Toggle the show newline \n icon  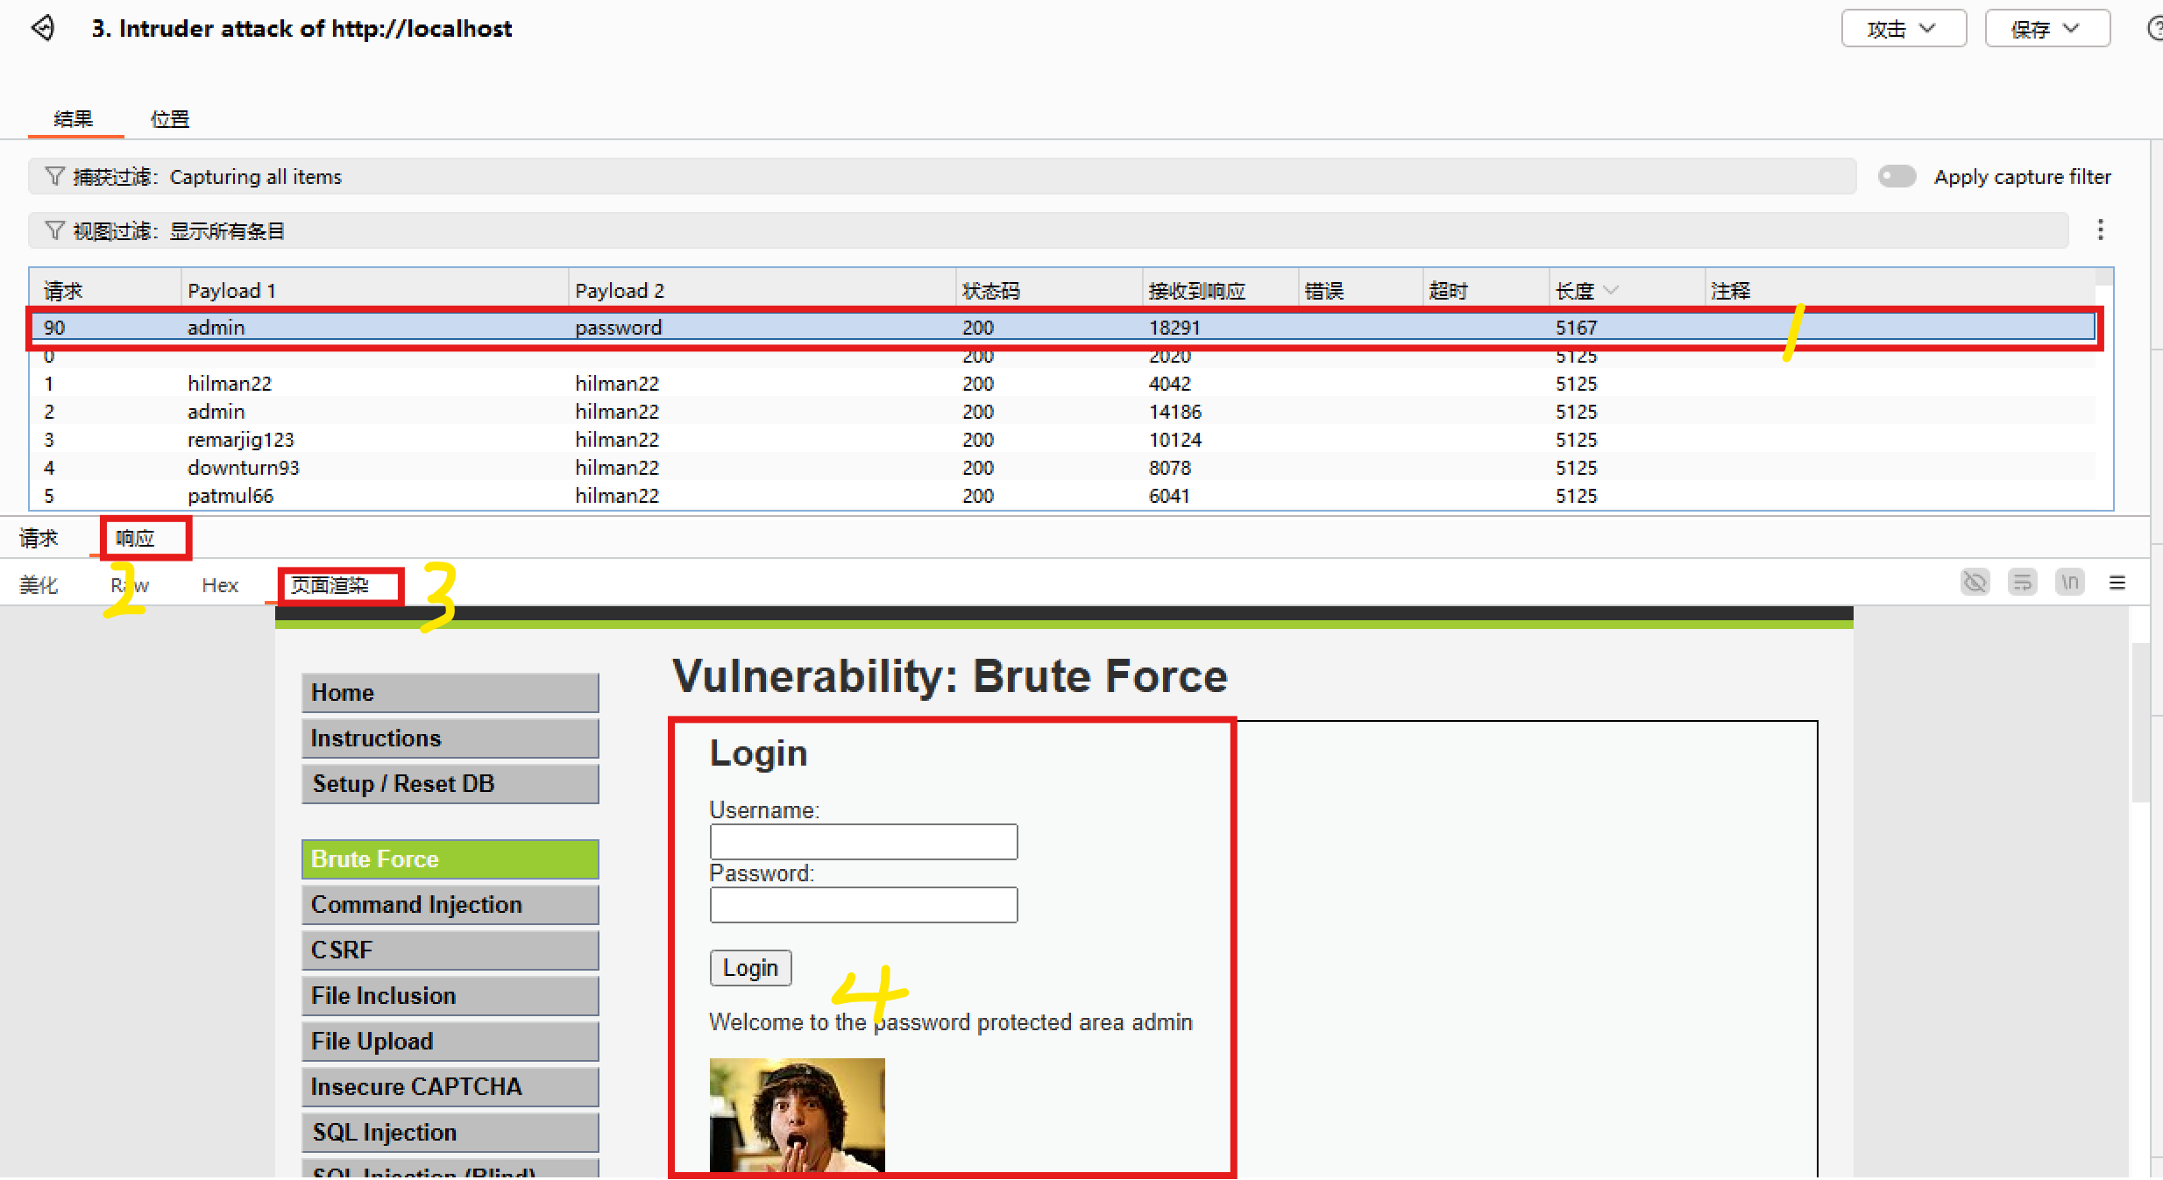tap(2069, 583)
